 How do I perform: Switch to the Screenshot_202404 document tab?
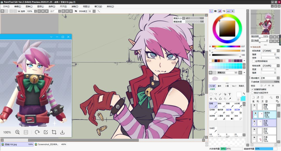[50, 144]
